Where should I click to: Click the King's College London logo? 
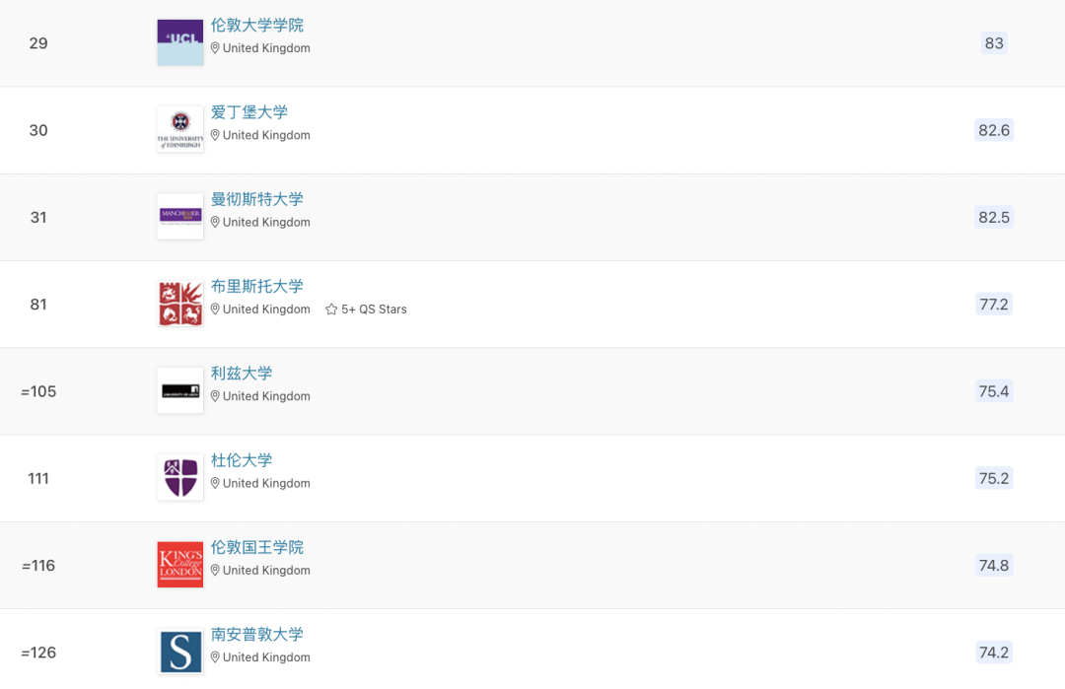pos(180,564)
